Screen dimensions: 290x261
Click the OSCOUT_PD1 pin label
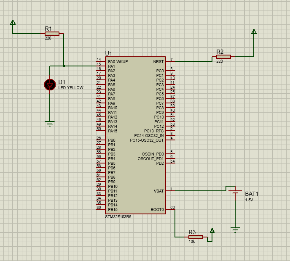click(150, 158)
